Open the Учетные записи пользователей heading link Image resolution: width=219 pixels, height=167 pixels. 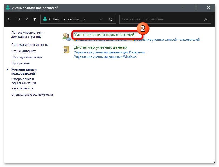click(x=104, y=35)
